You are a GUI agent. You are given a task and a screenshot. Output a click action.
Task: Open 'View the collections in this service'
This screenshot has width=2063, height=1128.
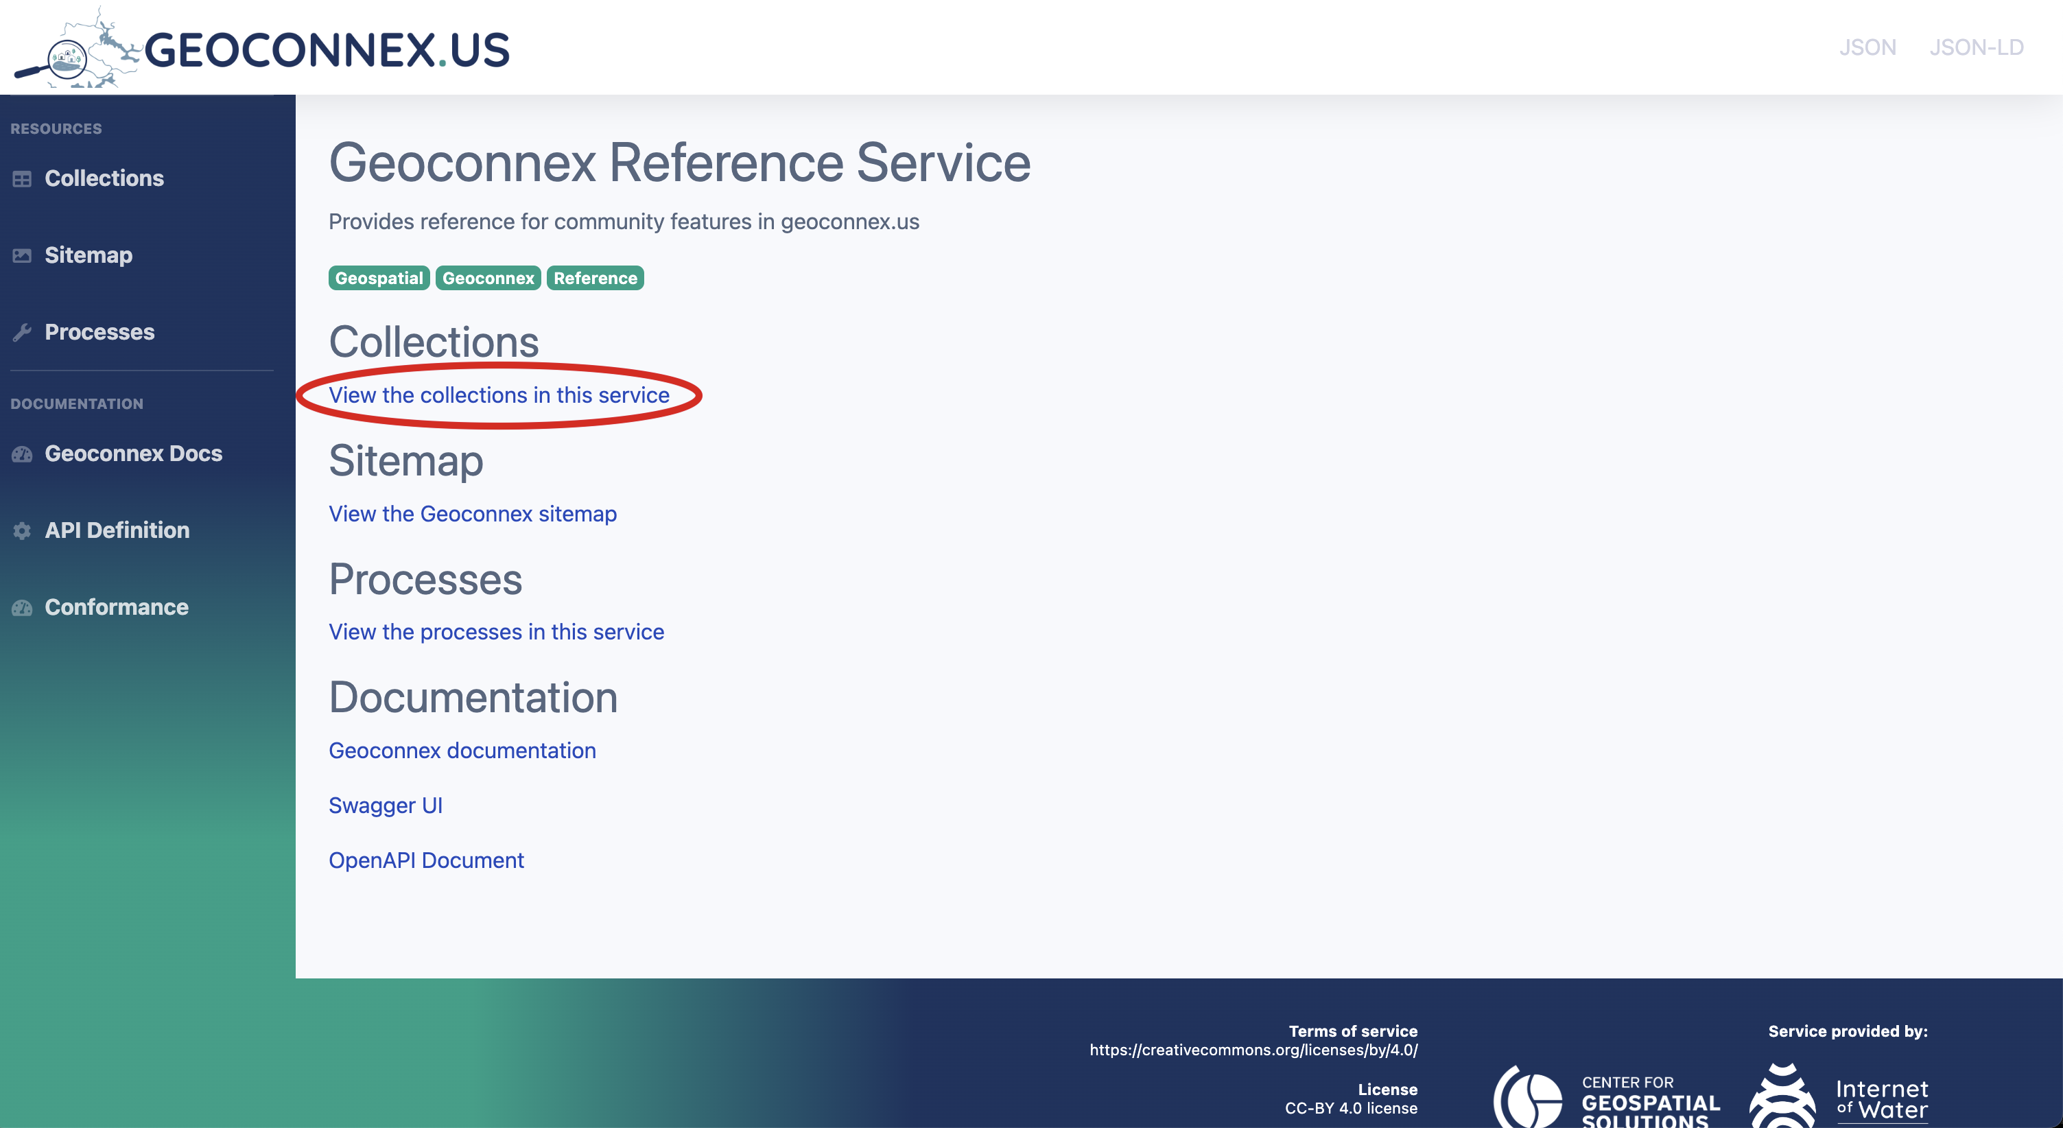[499, 395]
